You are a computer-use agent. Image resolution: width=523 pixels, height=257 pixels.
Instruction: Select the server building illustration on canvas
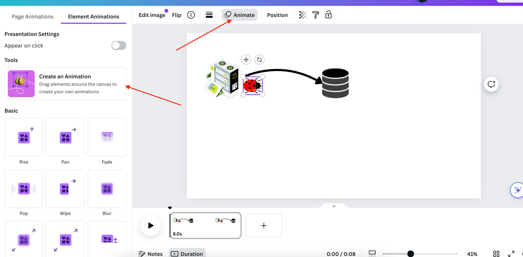tap(221, 79)
